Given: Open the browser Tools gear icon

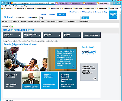Looking at the screenshot, I should pos(120,3).
